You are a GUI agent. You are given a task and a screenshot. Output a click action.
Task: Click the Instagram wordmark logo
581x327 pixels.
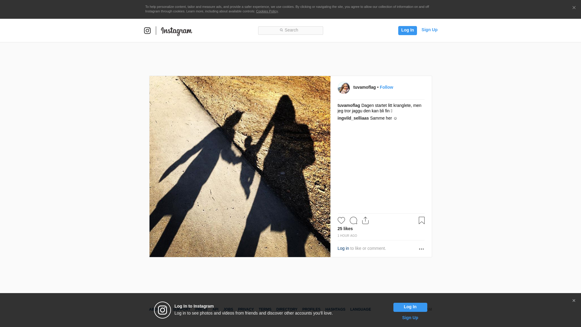(176, 31)
